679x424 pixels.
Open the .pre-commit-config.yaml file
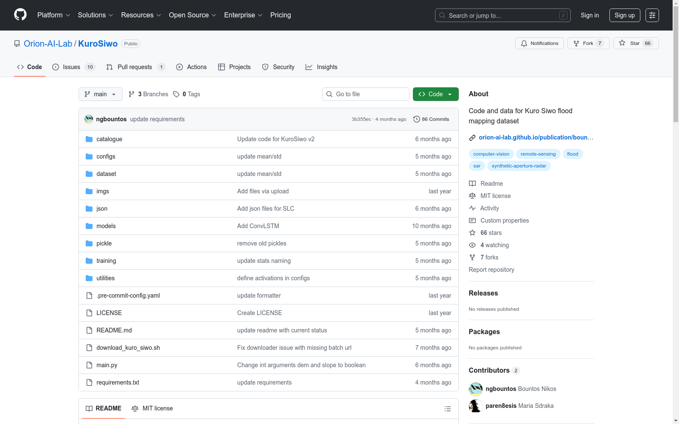pos(128,296)
